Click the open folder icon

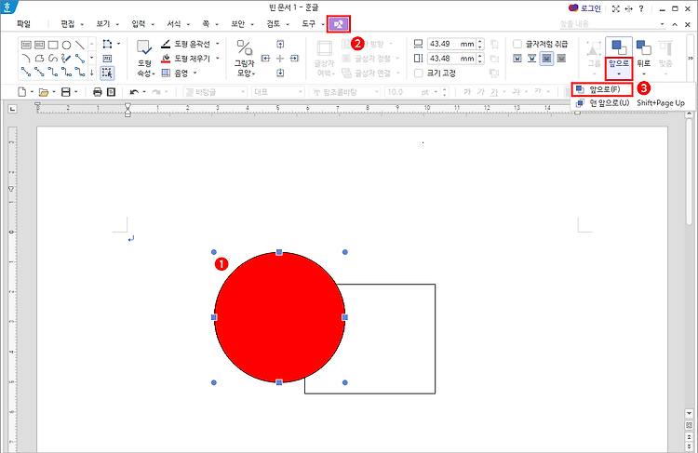(43, 92)
